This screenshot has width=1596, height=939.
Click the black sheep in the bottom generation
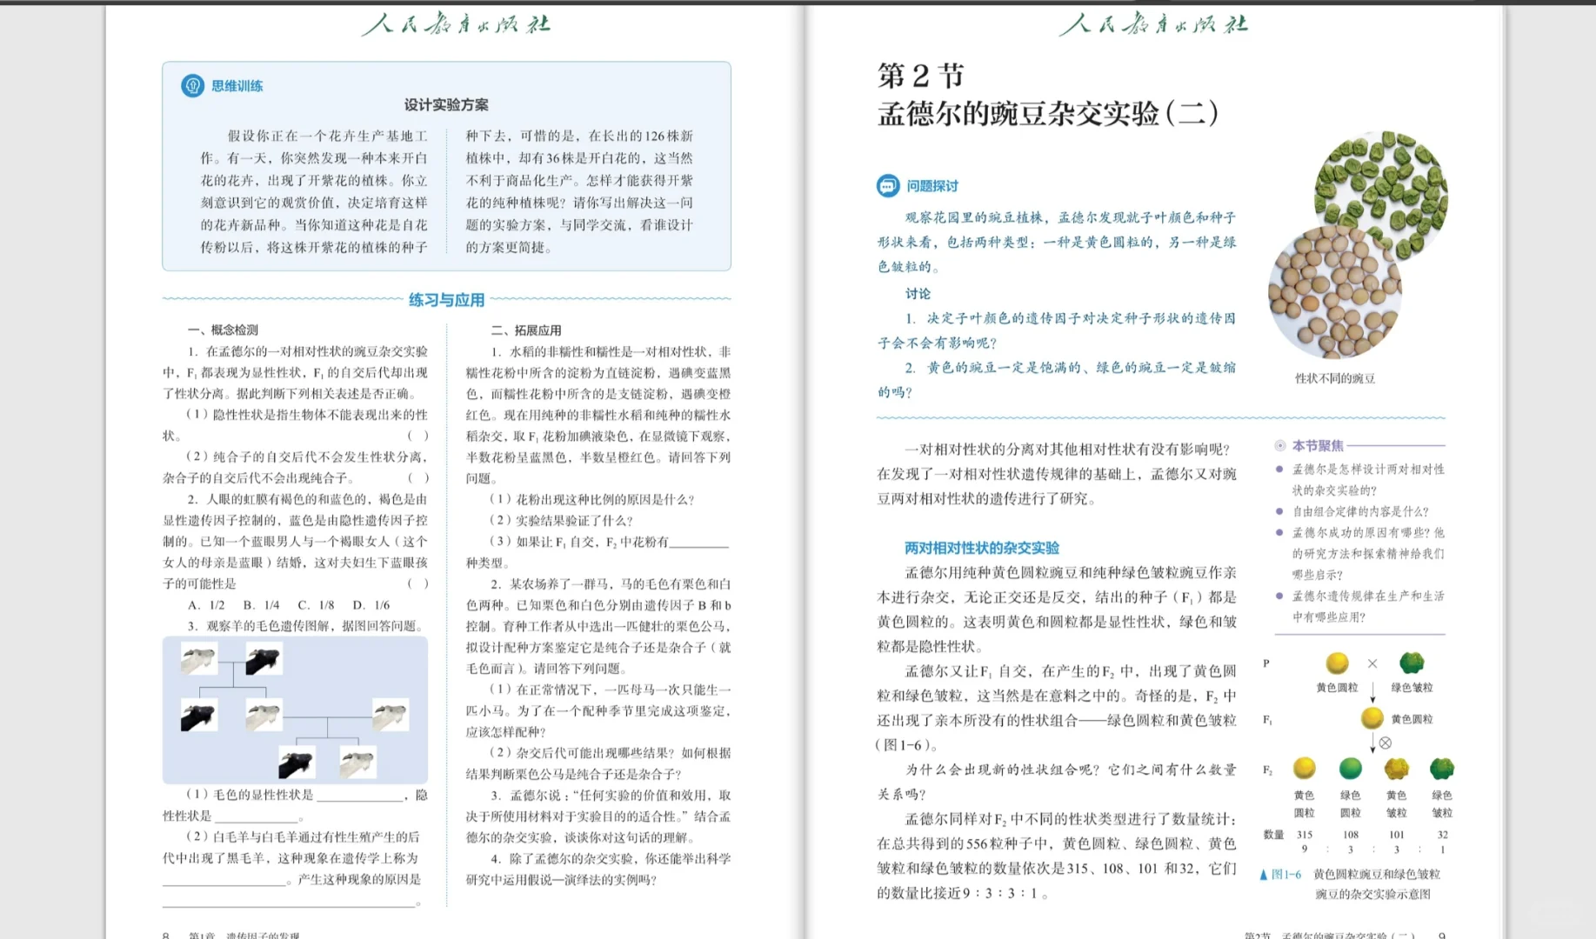pos(296,763)
